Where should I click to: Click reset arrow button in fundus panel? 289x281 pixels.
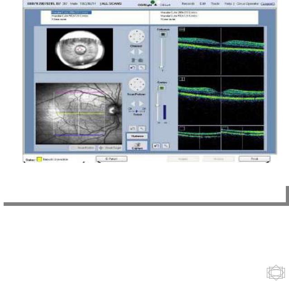(133, 129)
